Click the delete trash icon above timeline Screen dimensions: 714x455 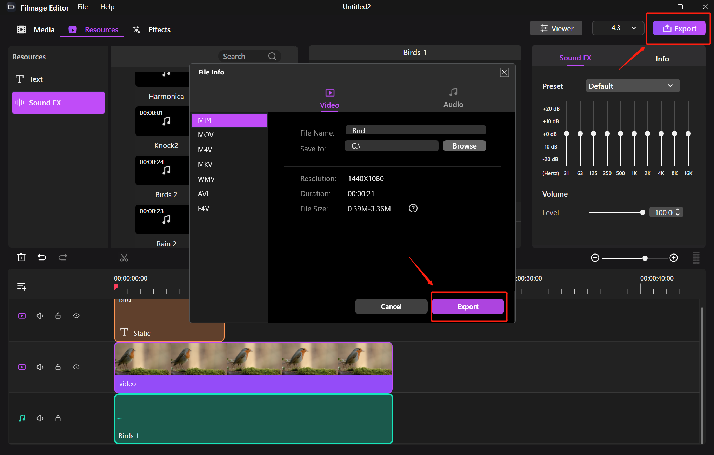[x=21, y=257]
